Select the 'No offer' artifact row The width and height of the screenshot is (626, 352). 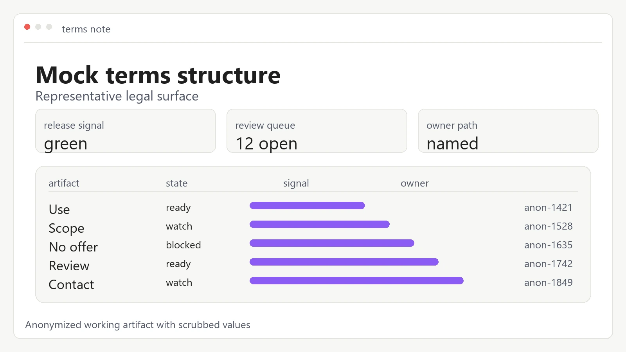pyautogui.click(x=313, y=245)
